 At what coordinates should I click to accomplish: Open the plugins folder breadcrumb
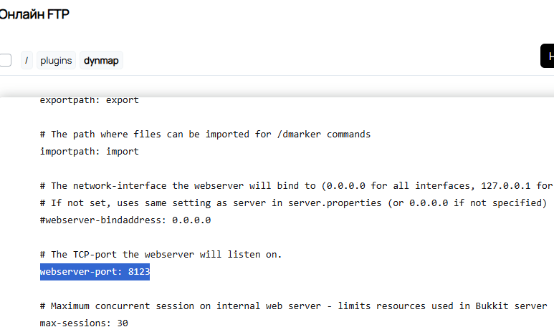(x=56, y=60)
